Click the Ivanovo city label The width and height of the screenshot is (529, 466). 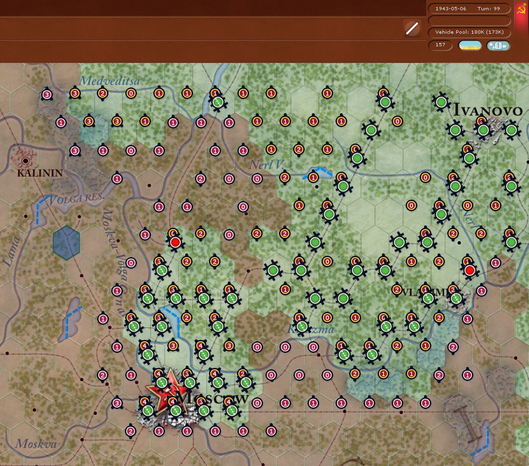(x=488, y=110)
